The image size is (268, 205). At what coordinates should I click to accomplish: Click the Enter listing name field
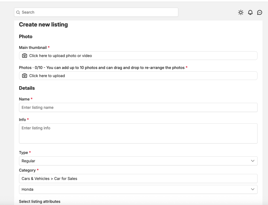[138, 108]
